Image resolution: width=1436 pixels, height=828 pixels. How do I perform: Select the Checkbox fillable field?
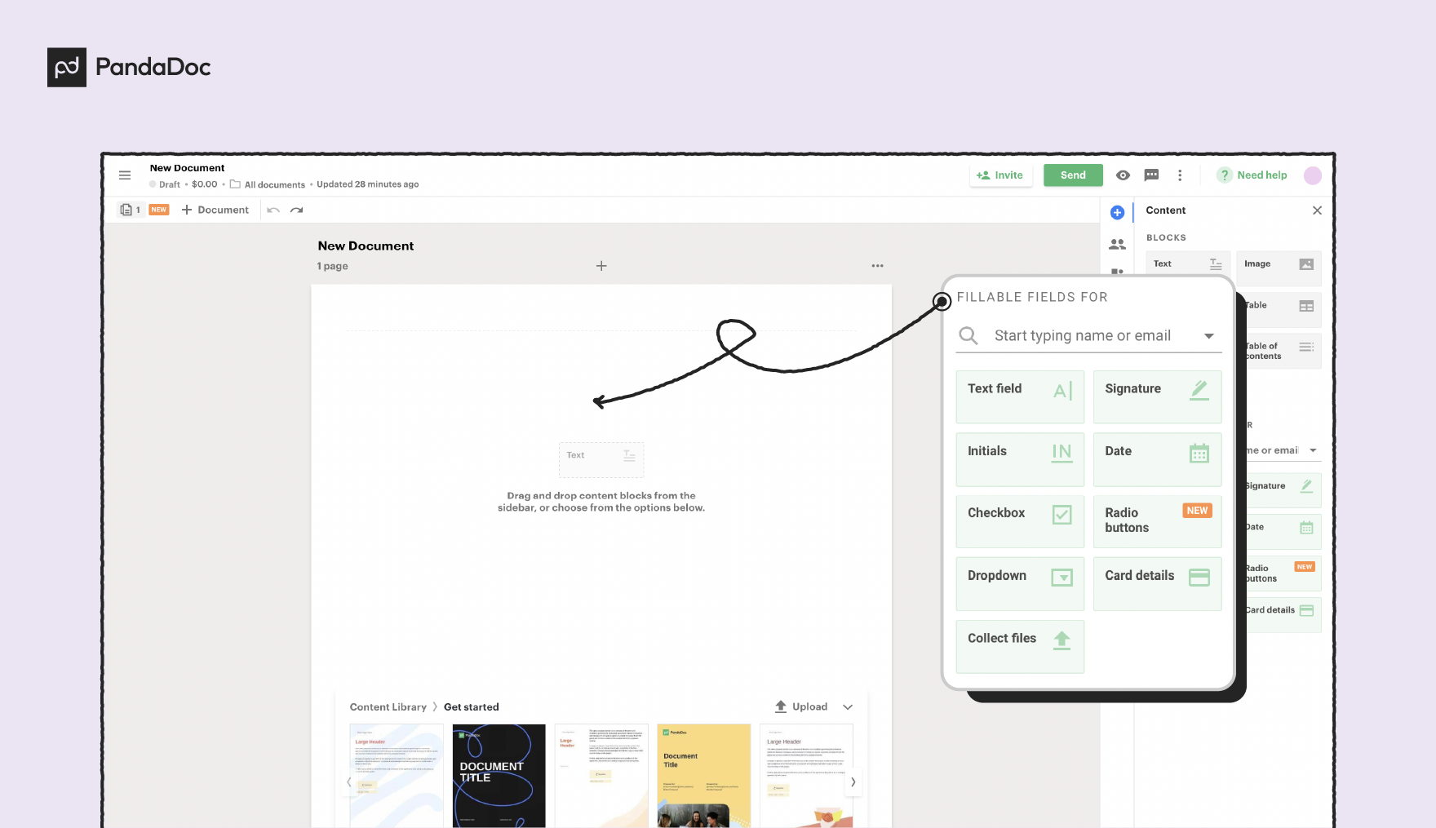tap(1019, 521)
